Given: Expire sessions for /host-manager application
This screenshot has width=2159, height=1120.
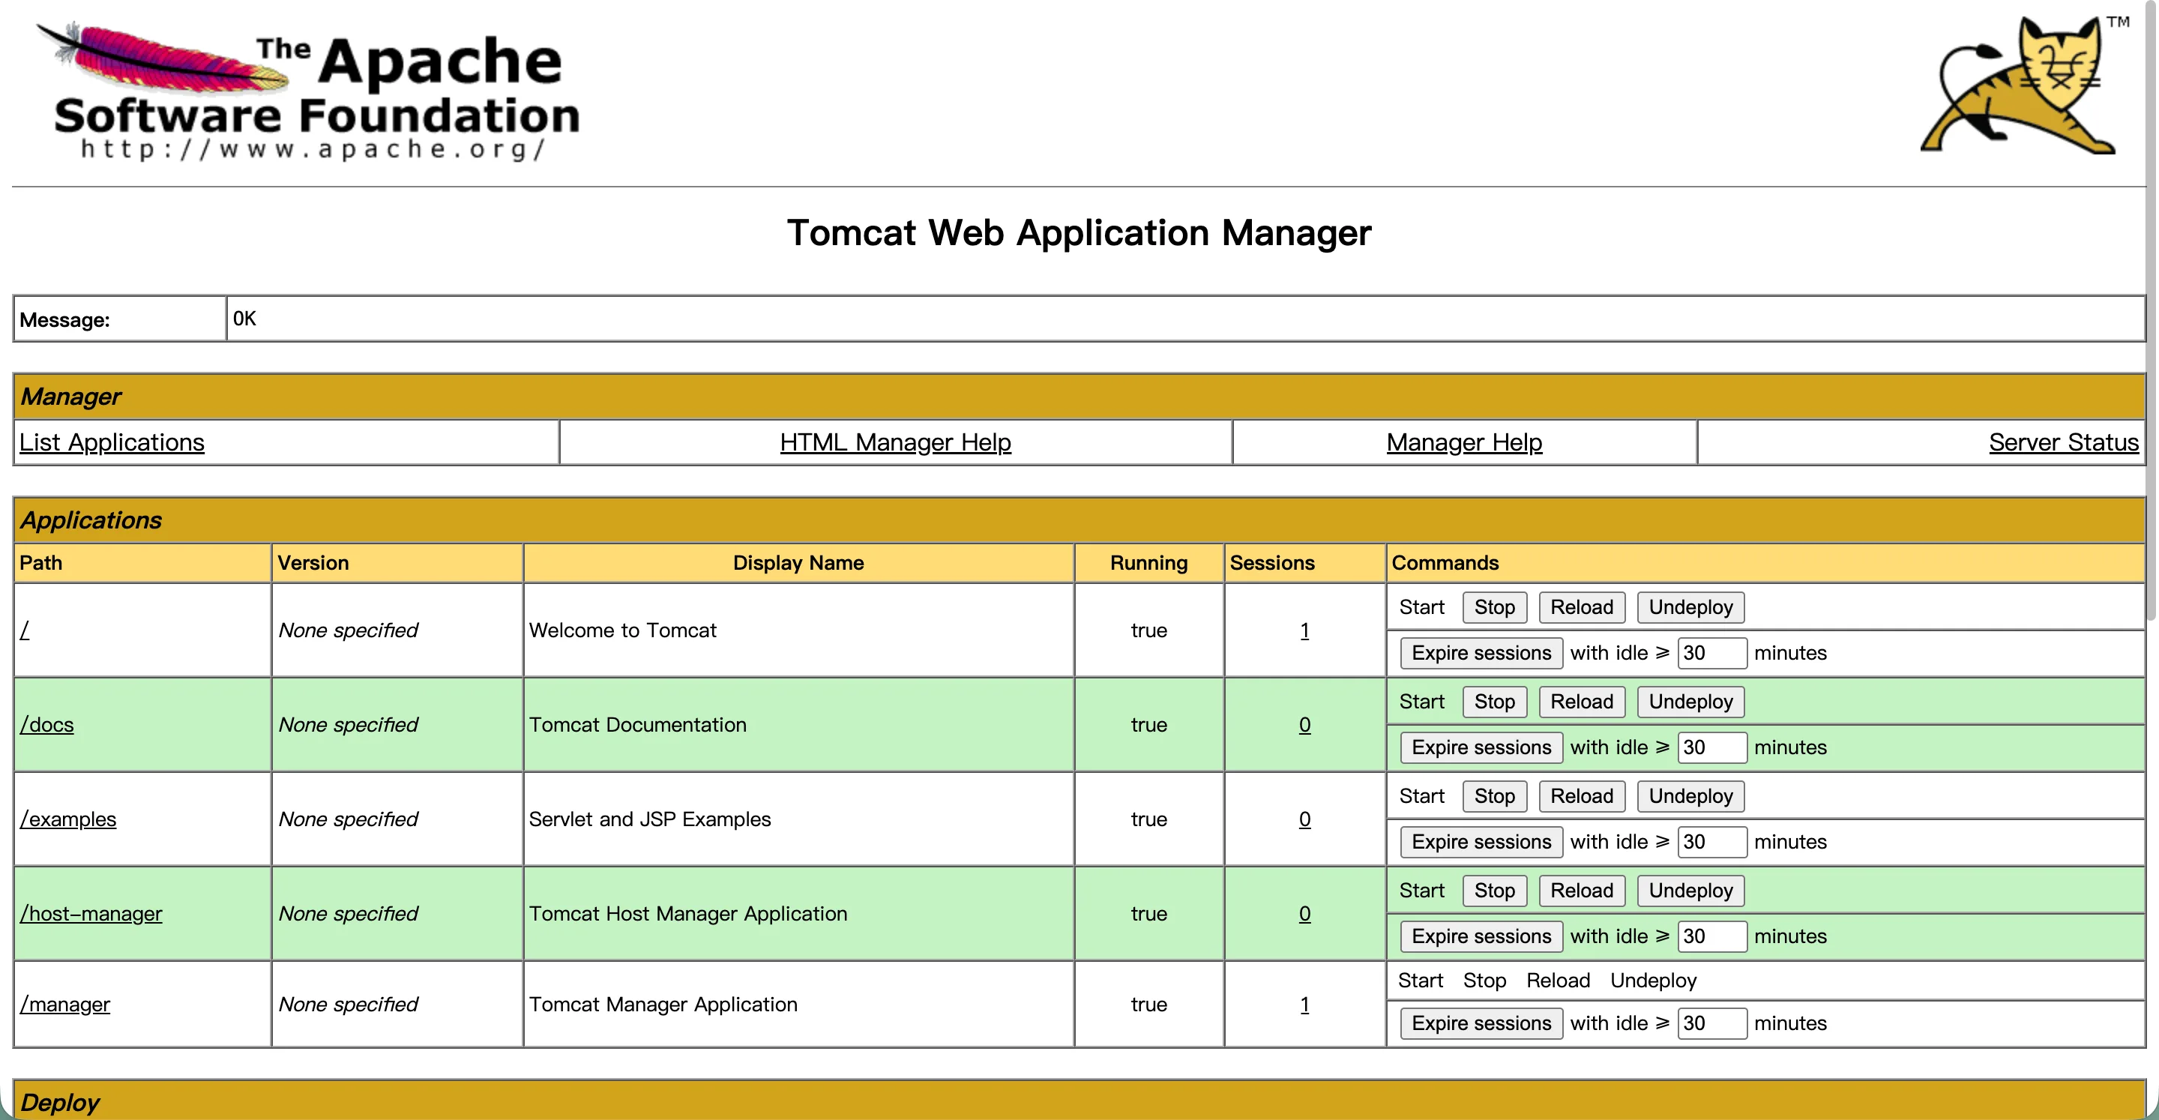Looking at the screenshot, I should click(1481, 936).
